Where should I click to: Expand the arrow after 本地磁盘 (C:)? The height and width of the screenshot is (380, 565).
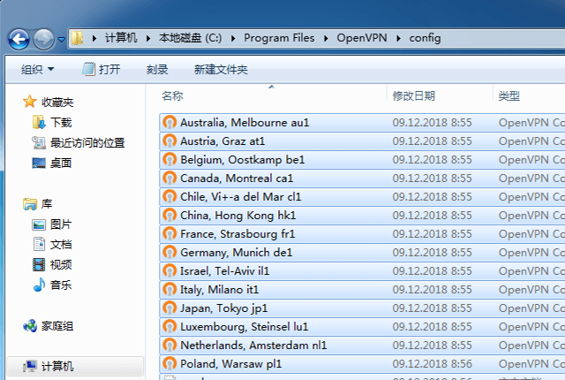pyautogui.click(x=233, y=38)
